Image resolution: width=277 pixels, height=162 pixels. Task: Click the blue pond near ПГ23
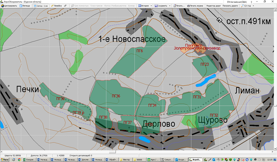pos(206,80)
